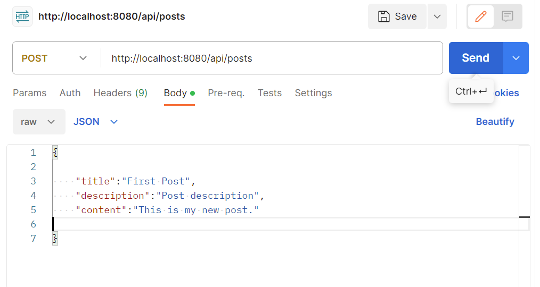Switch to the Headers (9) tab
This screenshot has width=540, height=287.
120,93
